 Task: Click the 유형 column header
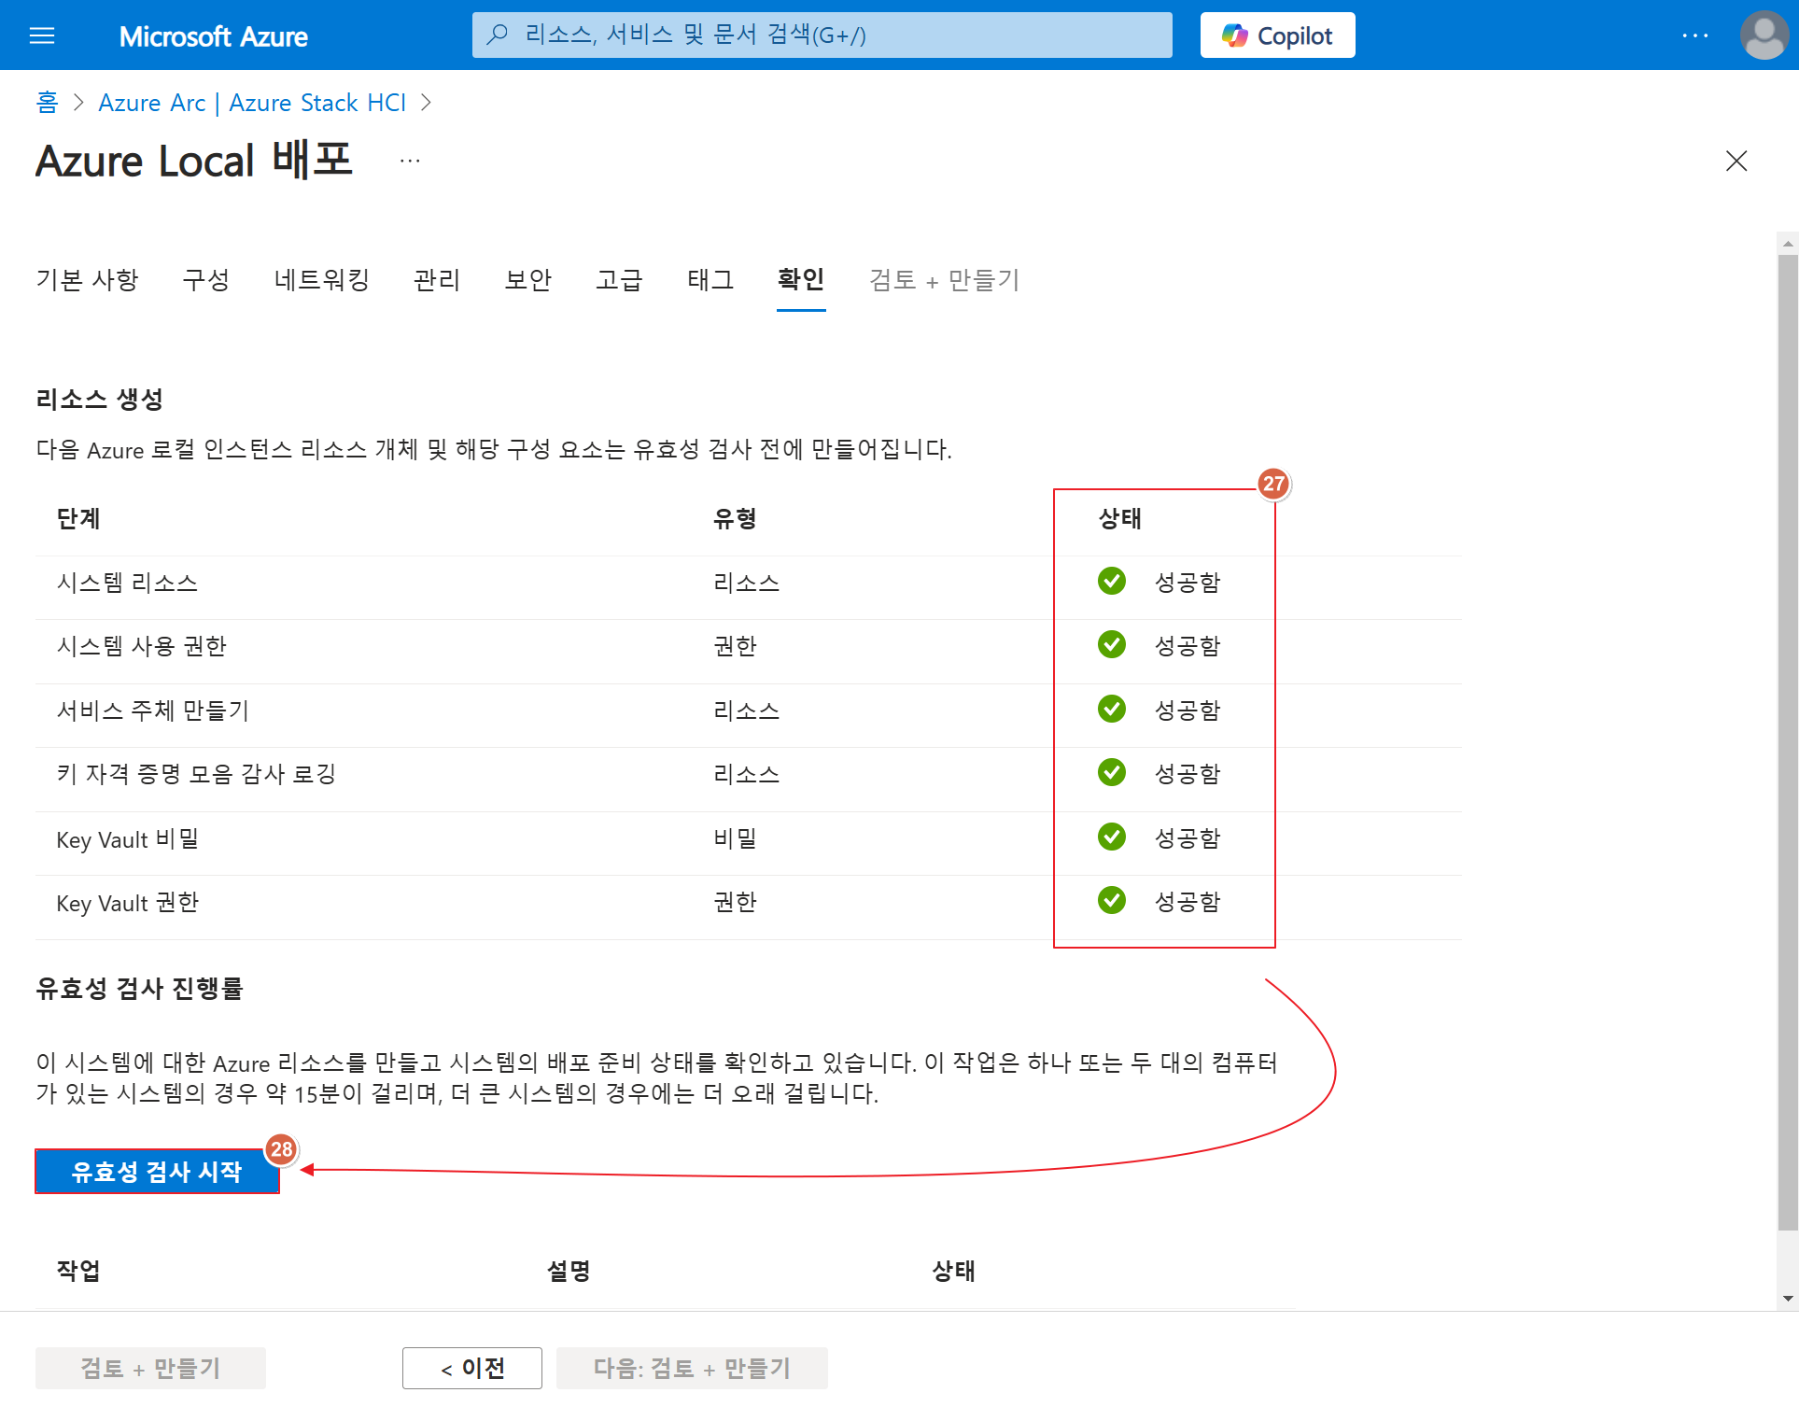pos(735,518)
